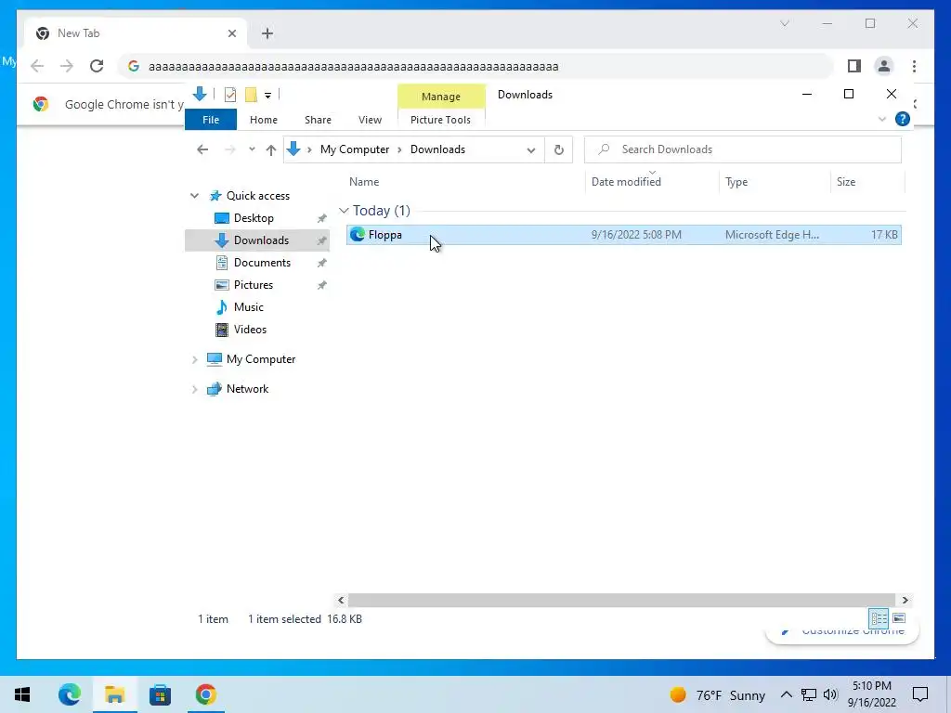Click the Manage contextual tab
Screen dimensions: 951x713
pos(441,97)
